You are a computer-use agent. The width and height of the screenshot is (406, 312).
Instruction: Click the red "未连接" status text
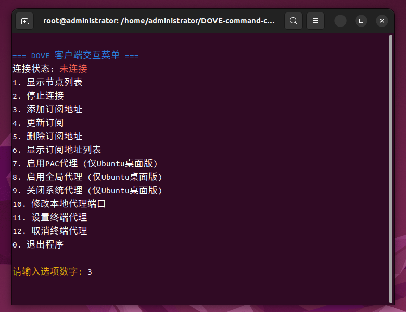pyautogui.click(x=73, y=69)
